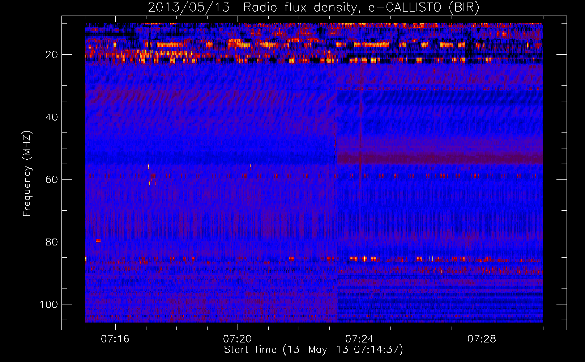Click the 'Frequency (MHZ)' axis label
The width and height of the screenshot is (585, 362).
click(x=27, y=174)
